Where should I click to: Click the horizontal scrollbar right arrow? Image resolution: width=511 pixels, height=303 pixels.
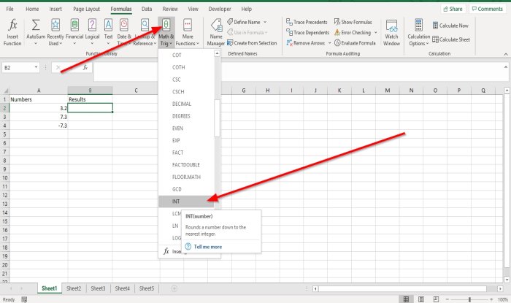tap(500, 288)
